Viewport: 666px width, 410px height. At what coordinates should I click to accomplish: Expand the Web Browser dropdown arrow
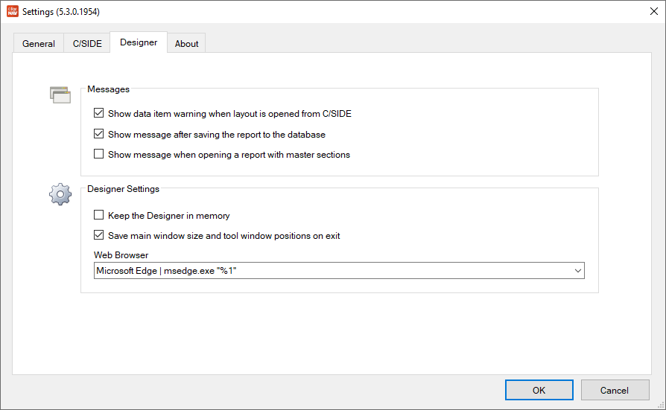[x=577, y=271]
